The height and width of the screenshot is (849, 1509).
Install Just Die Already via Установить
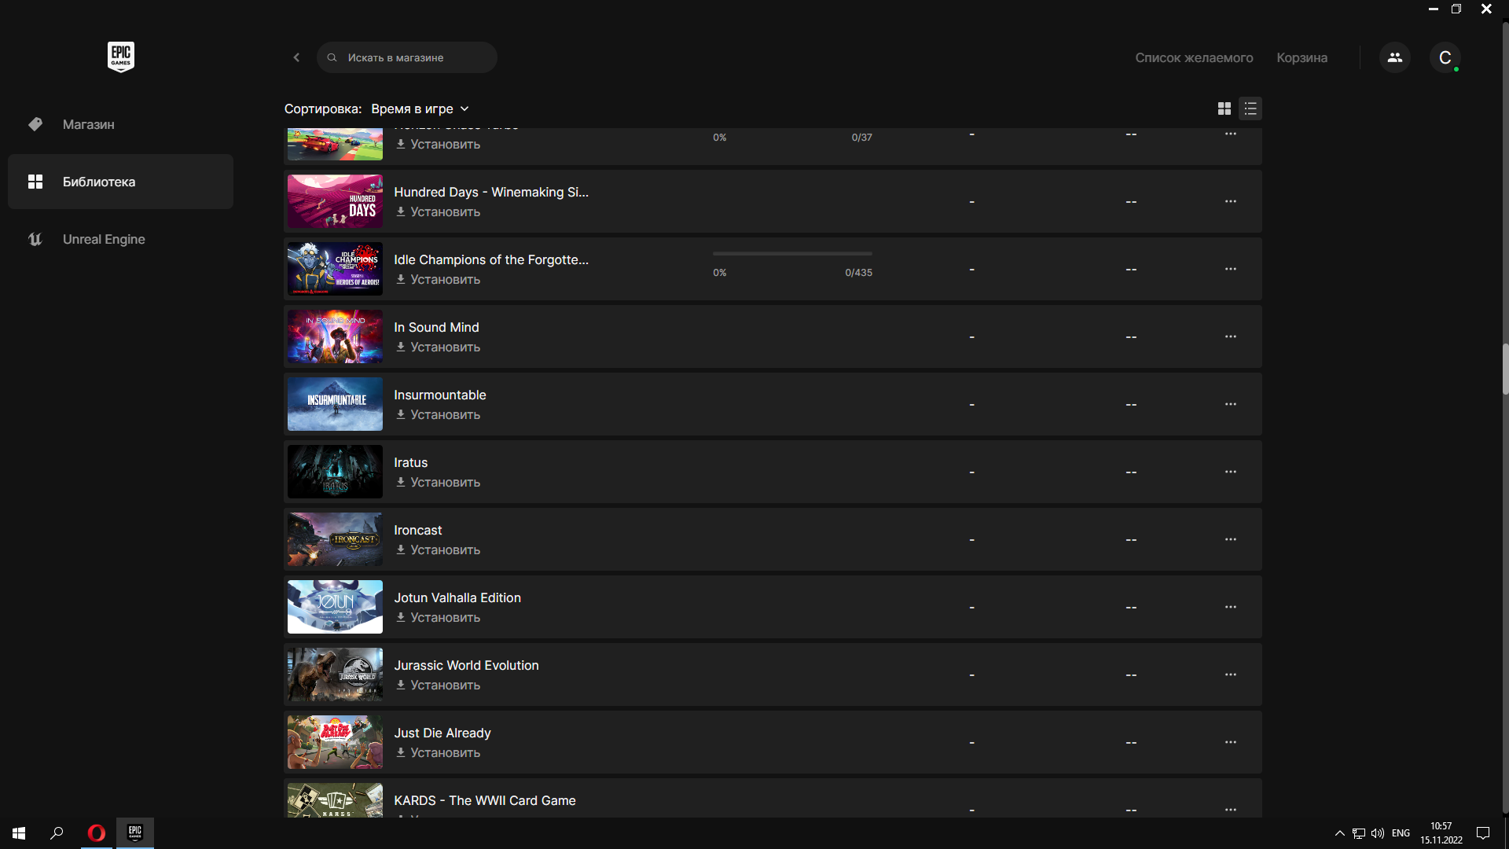pos(438,753)
